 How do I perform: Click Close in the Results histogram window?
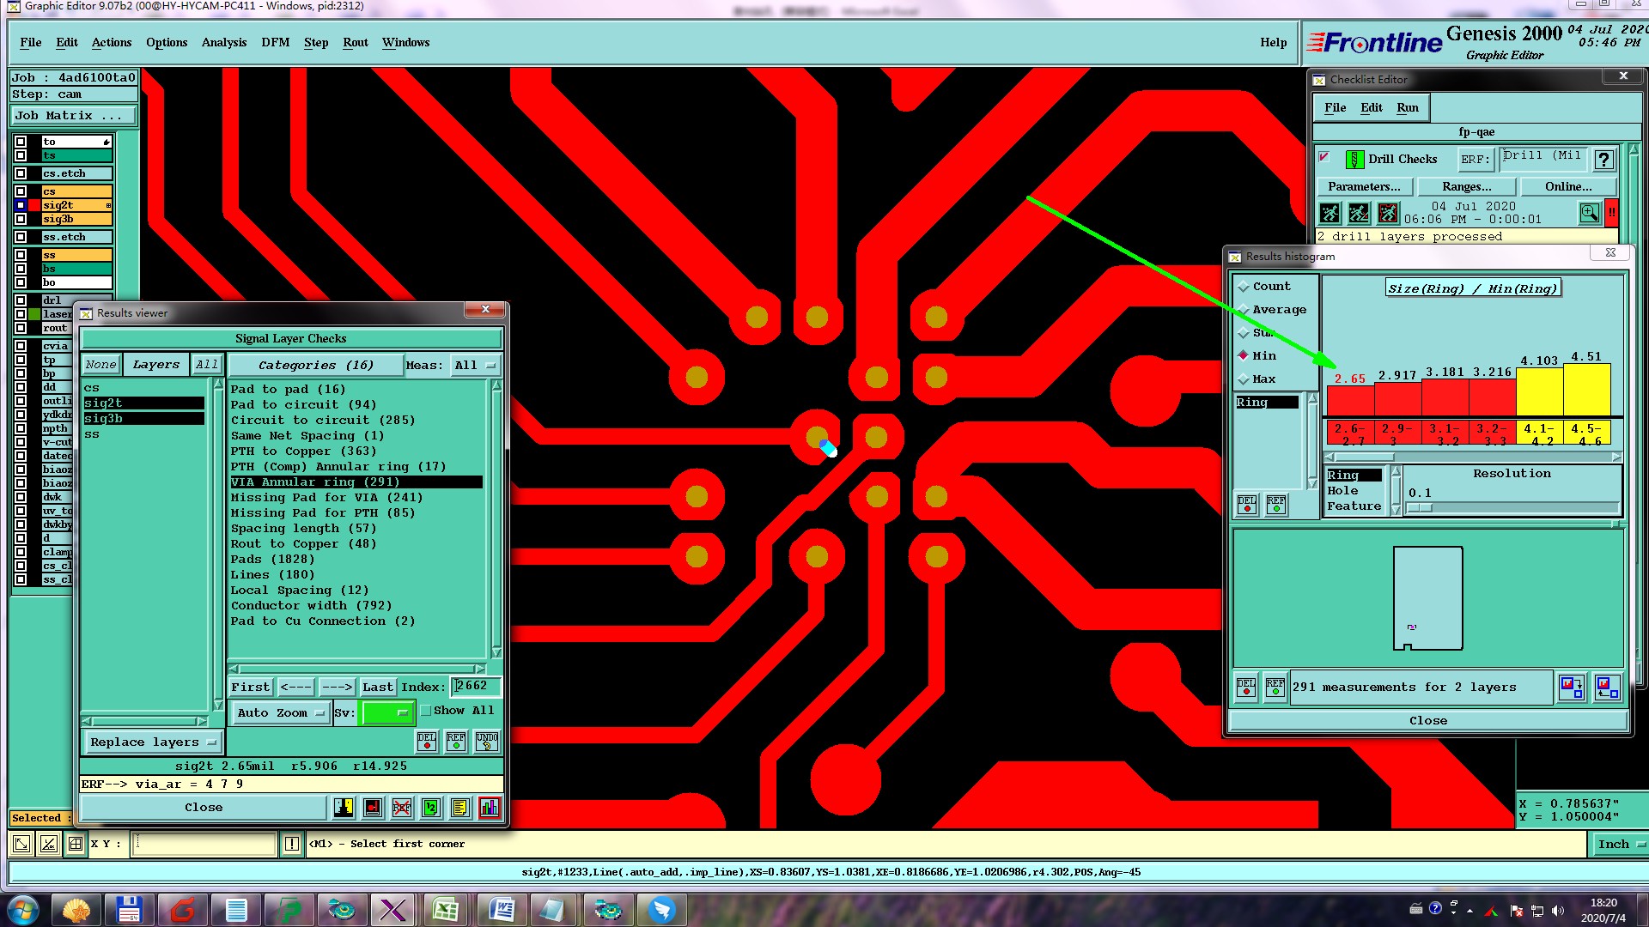pos(1428,721)
